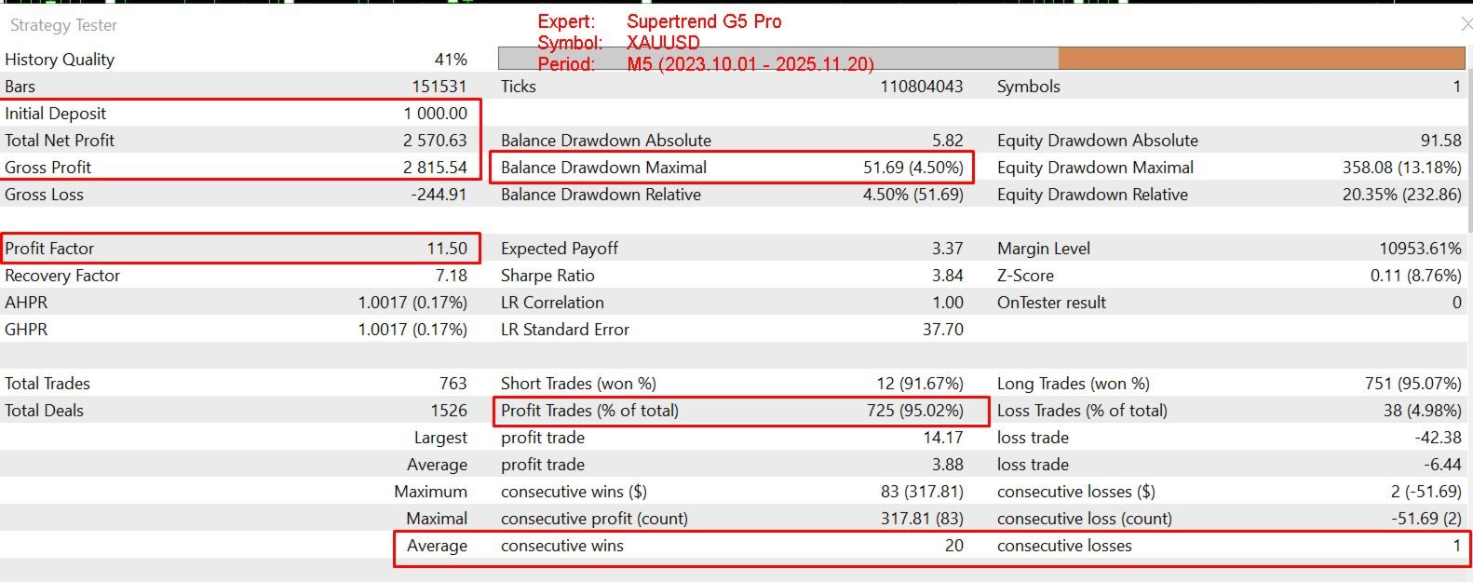
Task: Select the Ticks value 110804043
Action: click(x=922, y=87)
